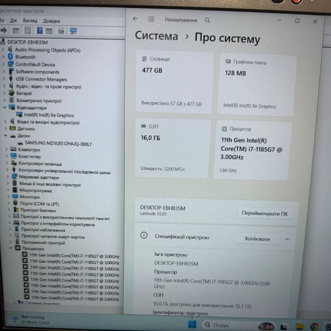Collapse the Відеоадаптери node
Image resolution: width=331 pixels, height=331 pixels.
pos(5,107)
